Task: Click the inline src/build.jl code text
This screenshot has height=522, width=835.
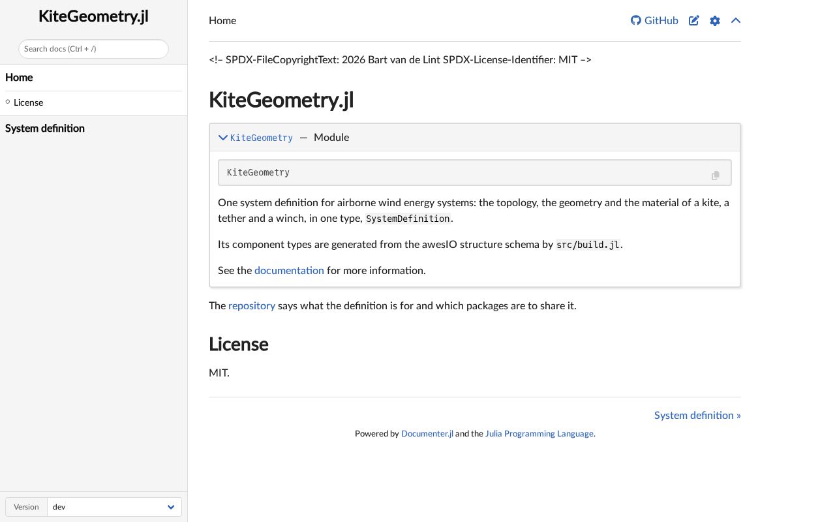Action: 588,245
